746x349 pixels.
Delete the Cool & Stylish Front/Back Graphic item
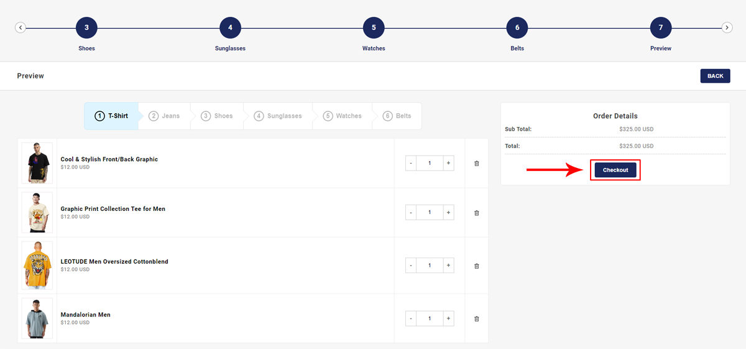(x=477, y=163)
